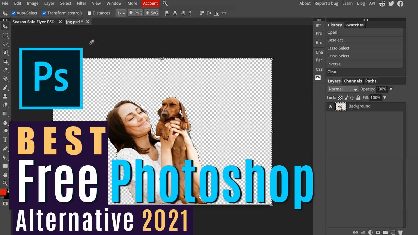Image resolution: width=418 pixels, height=235 pixels.
Task: Toggle the Transform controls checkbox
Action: [x=44, y=13]
